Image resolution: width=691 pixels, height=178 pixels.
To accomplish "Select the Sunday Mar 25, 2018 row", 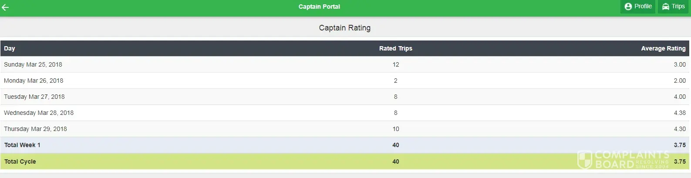I will pyautogui.click(x=33, y=64).
